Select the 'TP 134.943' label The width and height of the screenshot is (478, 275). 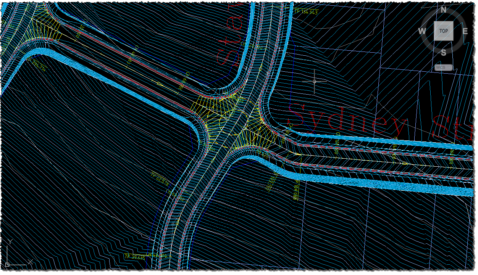click(306, 12)
